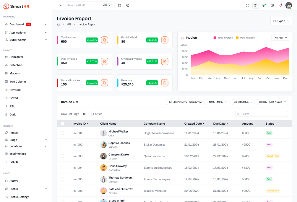
Task: Change the Row Per Page dropdown
Action: coord(86,114)
